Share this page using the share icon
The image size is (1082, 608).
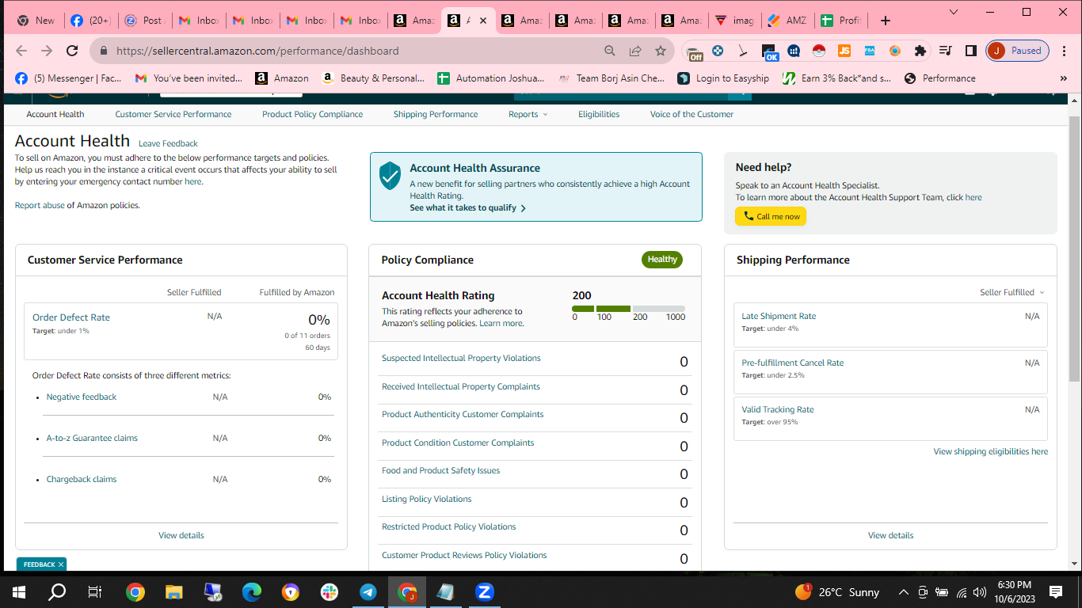(635, 51)
